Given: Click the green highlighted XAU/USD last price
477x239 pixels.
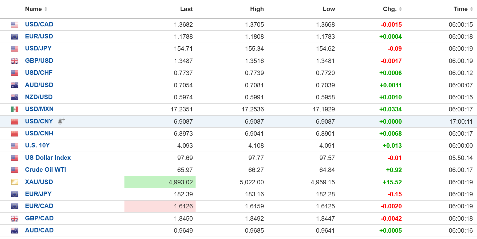Looking at the screenshot, I should click(x=180, y=182).
